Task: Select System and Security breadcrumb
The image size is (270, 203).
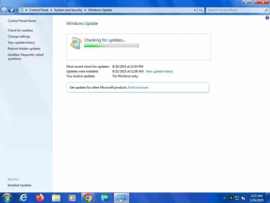Action: pos(68,10)
